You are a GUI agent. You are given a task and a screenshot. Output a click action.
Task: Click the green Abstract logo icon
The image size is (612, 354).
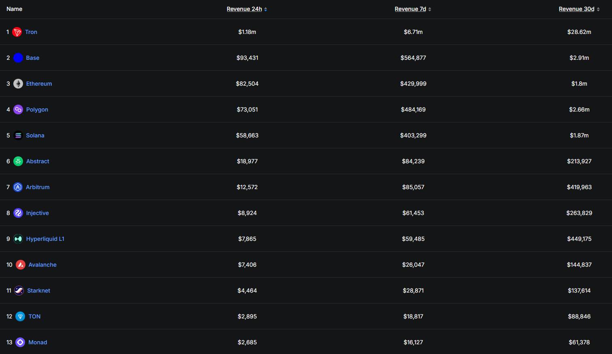pyautogui.click(x=18, y=161)
